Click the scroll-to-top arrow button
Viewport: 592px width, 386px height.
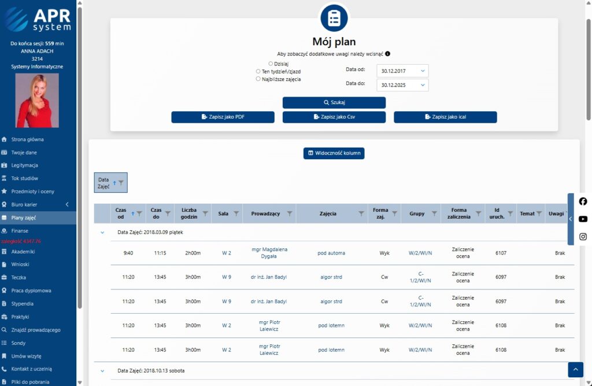(x=575, y=370)
